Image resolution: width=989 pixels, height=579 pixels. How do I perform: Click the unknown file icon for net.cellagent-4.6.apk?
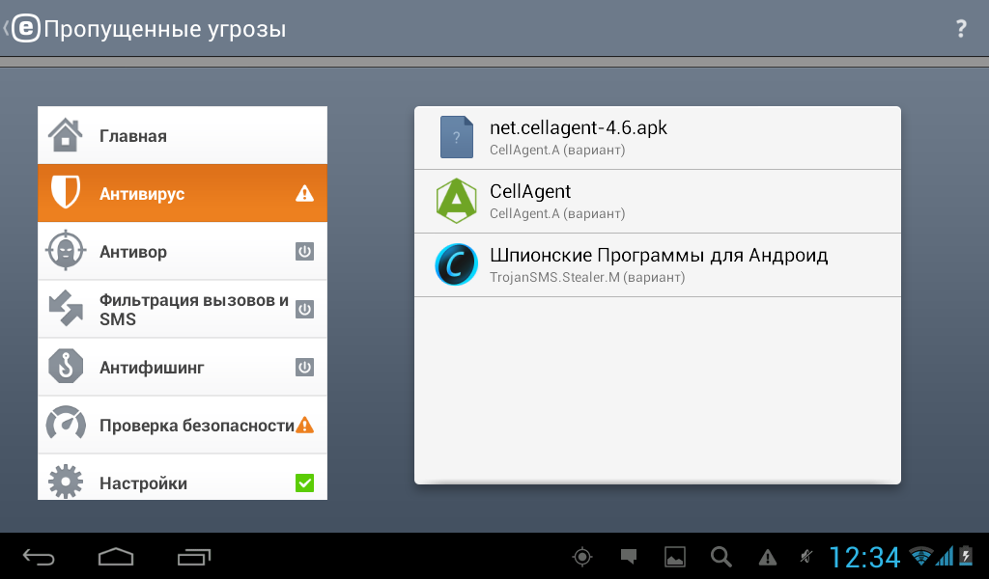tap(456, 137)
